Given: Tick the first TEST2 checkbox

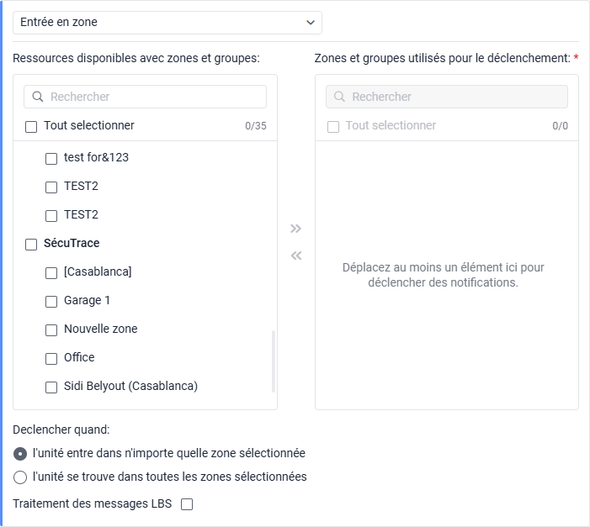Looking at the screenshot, I should point(51,187).
